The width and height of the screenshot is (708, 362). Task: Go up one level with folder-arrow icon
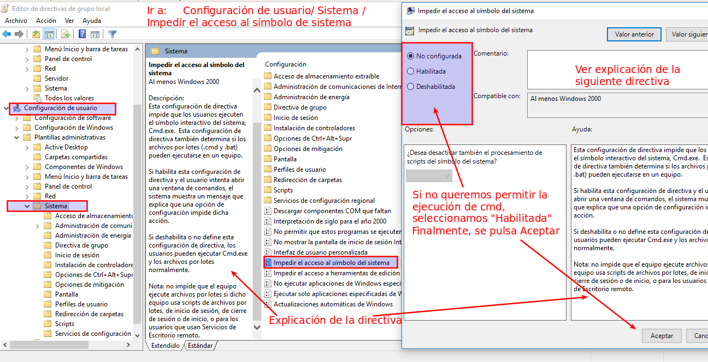coord(36,34)
